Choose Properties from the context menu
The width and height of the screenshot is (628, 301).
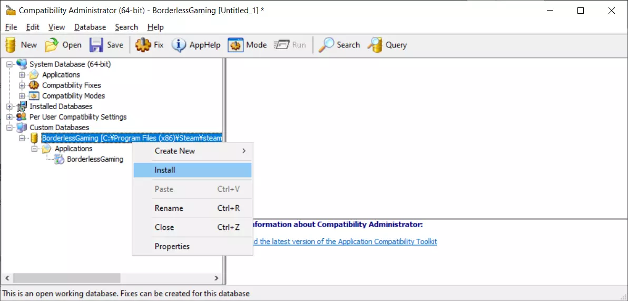click(x=193, y=247)
